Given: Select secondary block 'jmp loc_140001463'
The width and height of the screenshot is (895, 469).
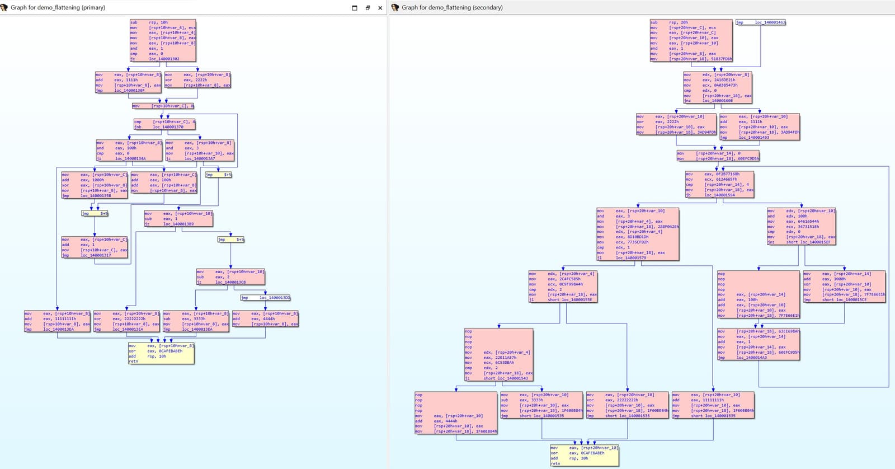Looking at the screenshot, I should 761,22.
